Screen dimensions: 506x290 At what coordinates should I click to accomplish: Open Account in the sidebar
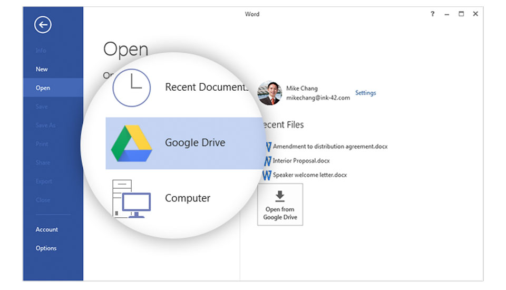point(47,229)
